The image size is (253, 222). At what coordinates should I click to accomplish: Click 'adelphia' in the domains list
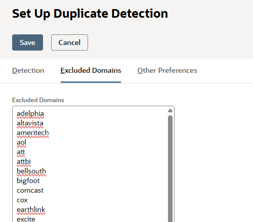tap(30, 114)
